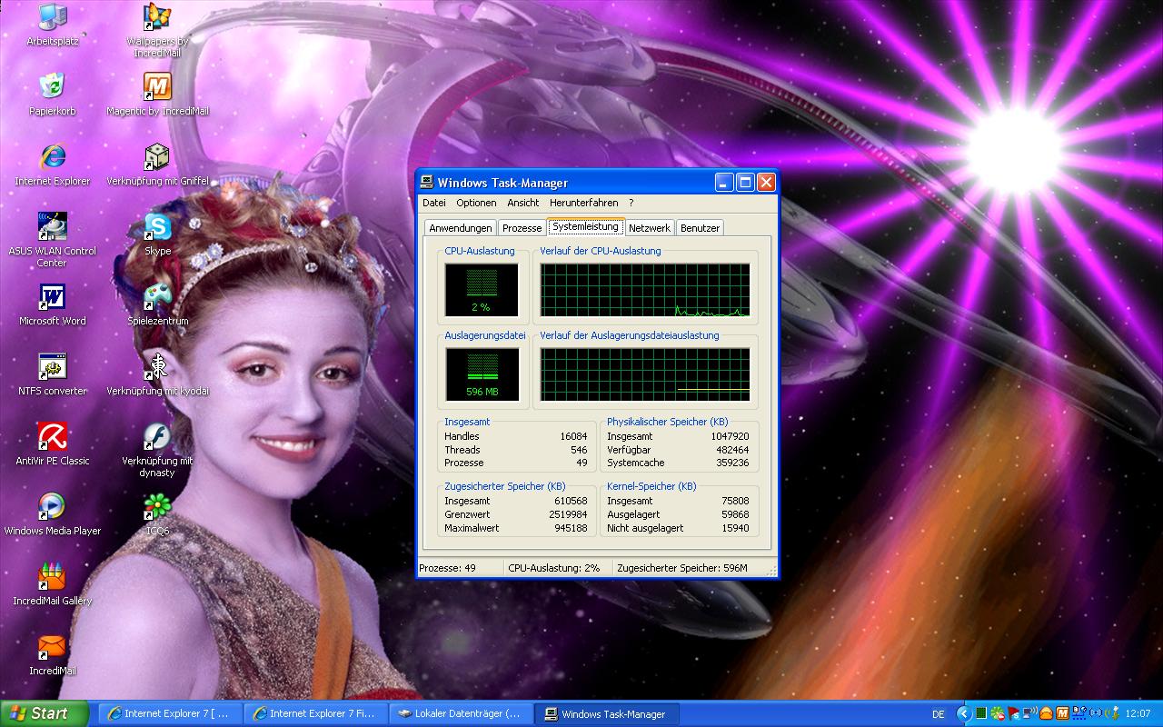Expand the Herunterfahren menu
1163x727 pixels.
pyautogui.click(x=583, y=203)
